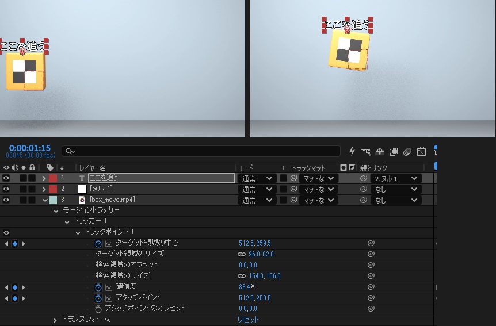Open parent dropdown showing 2. ヌル 1
This screenshot has height=326, width=496.
pyautogui.click(x=396, y=178)
